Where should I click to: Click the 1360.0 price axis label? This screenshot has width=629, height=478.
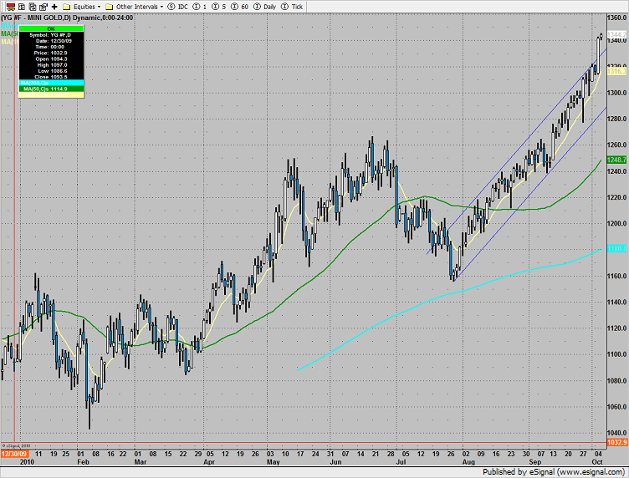click(618, 18)
